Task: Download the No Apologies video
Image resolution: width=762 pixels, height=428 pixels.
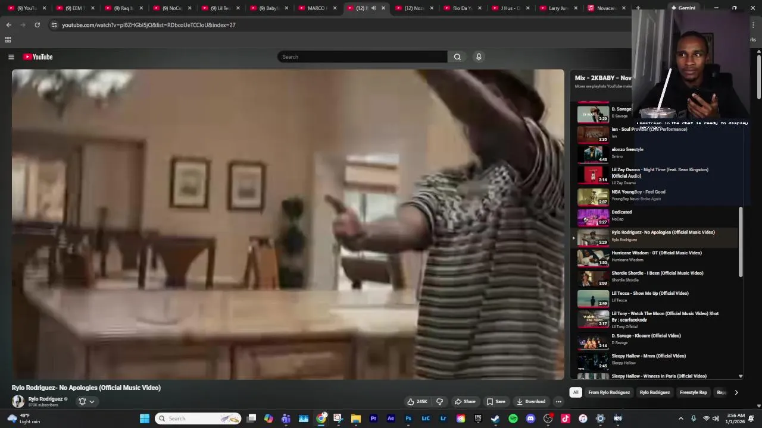Action: (531, 401)
